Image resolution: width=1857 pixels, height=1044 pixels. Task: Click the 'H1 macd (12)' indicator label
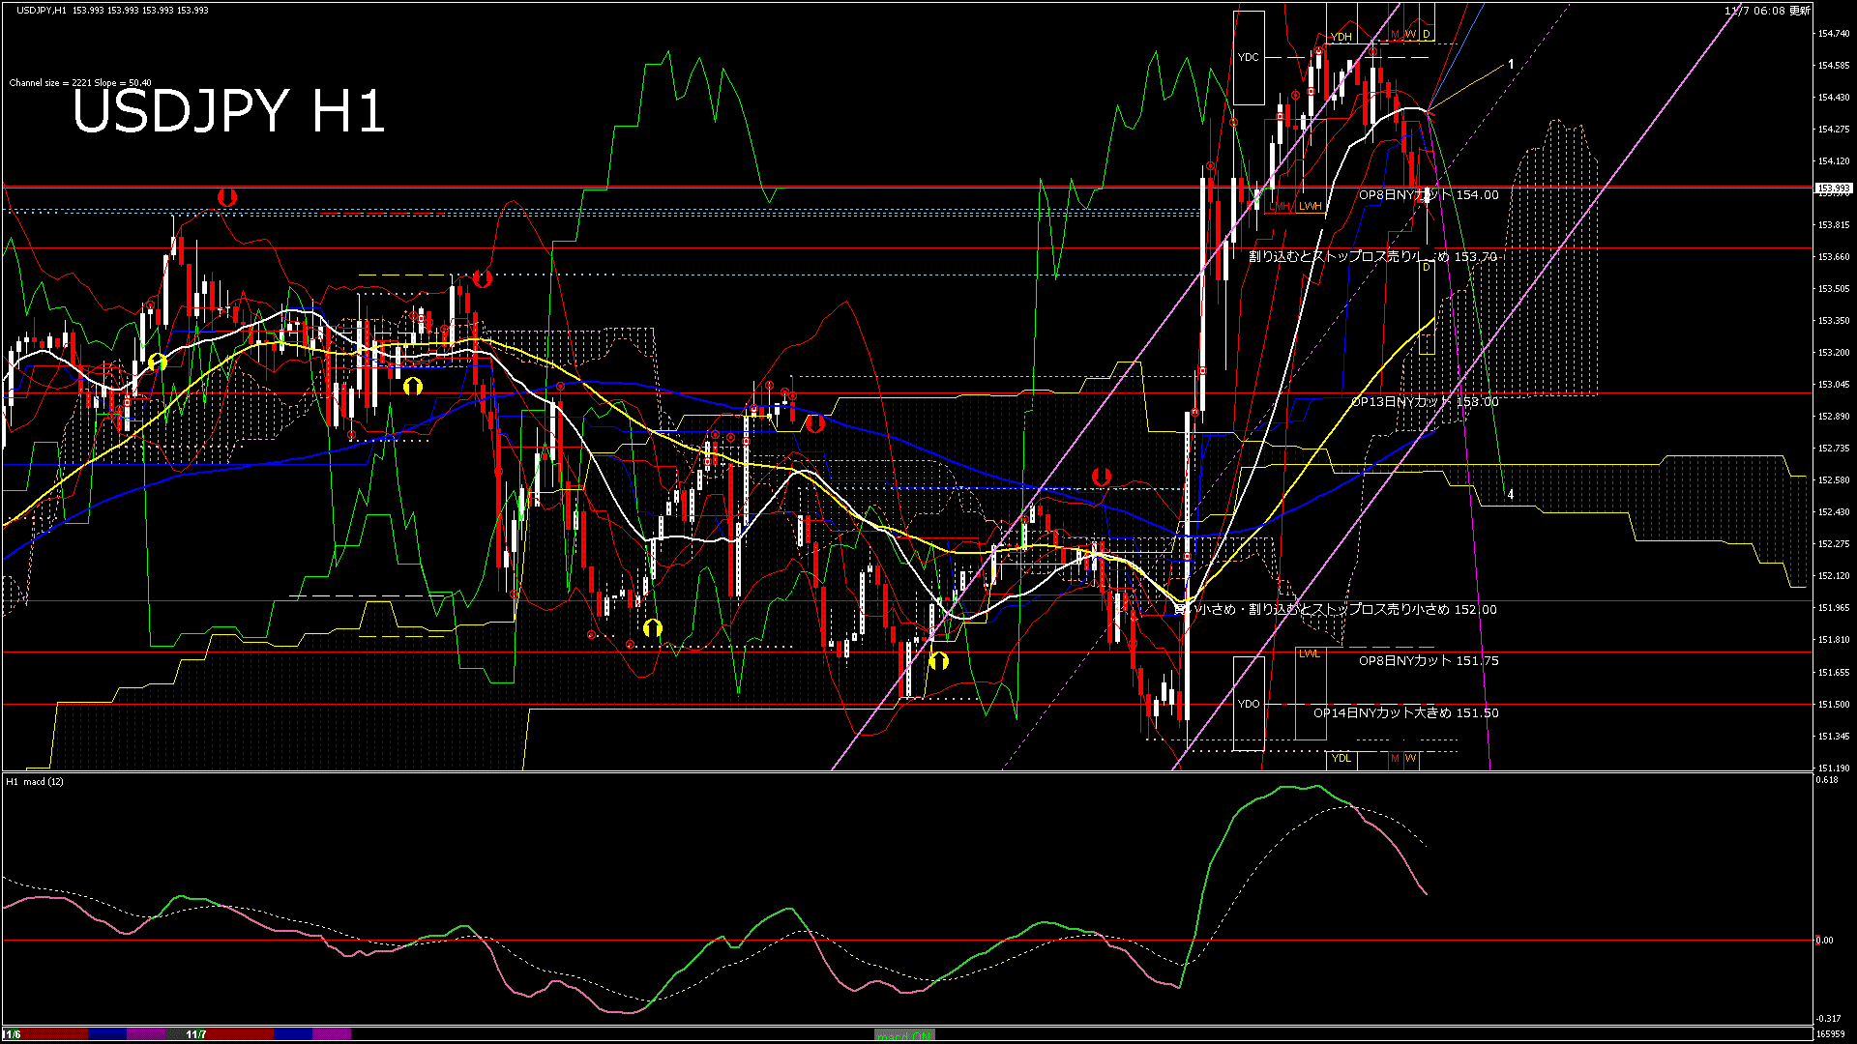35,781
